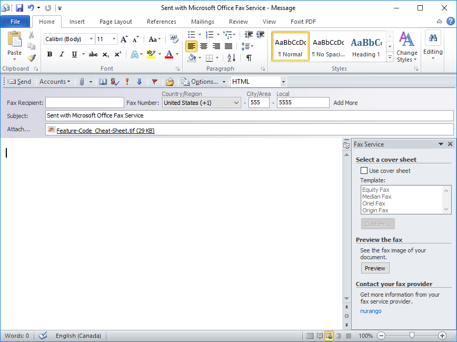Switch to the Page Layout tab
Image resolution: width=457 pixels, height=342 pixels.
click(115, 22)
